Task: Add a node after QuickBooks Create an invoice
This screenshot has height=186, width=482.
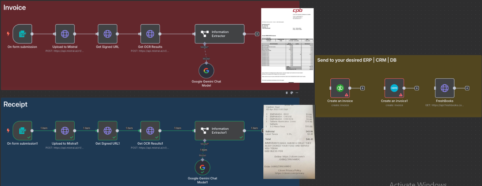Action: [x=363, y=88]
